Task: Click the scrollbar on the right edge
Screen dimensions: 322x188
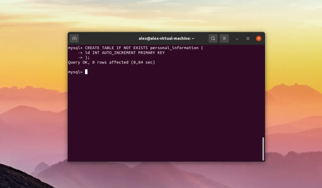Action: [x=263, y=148]
